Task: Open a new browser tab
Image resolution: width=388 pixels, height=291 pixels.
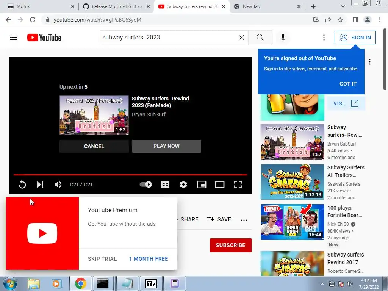Action: tap(313, 6)
